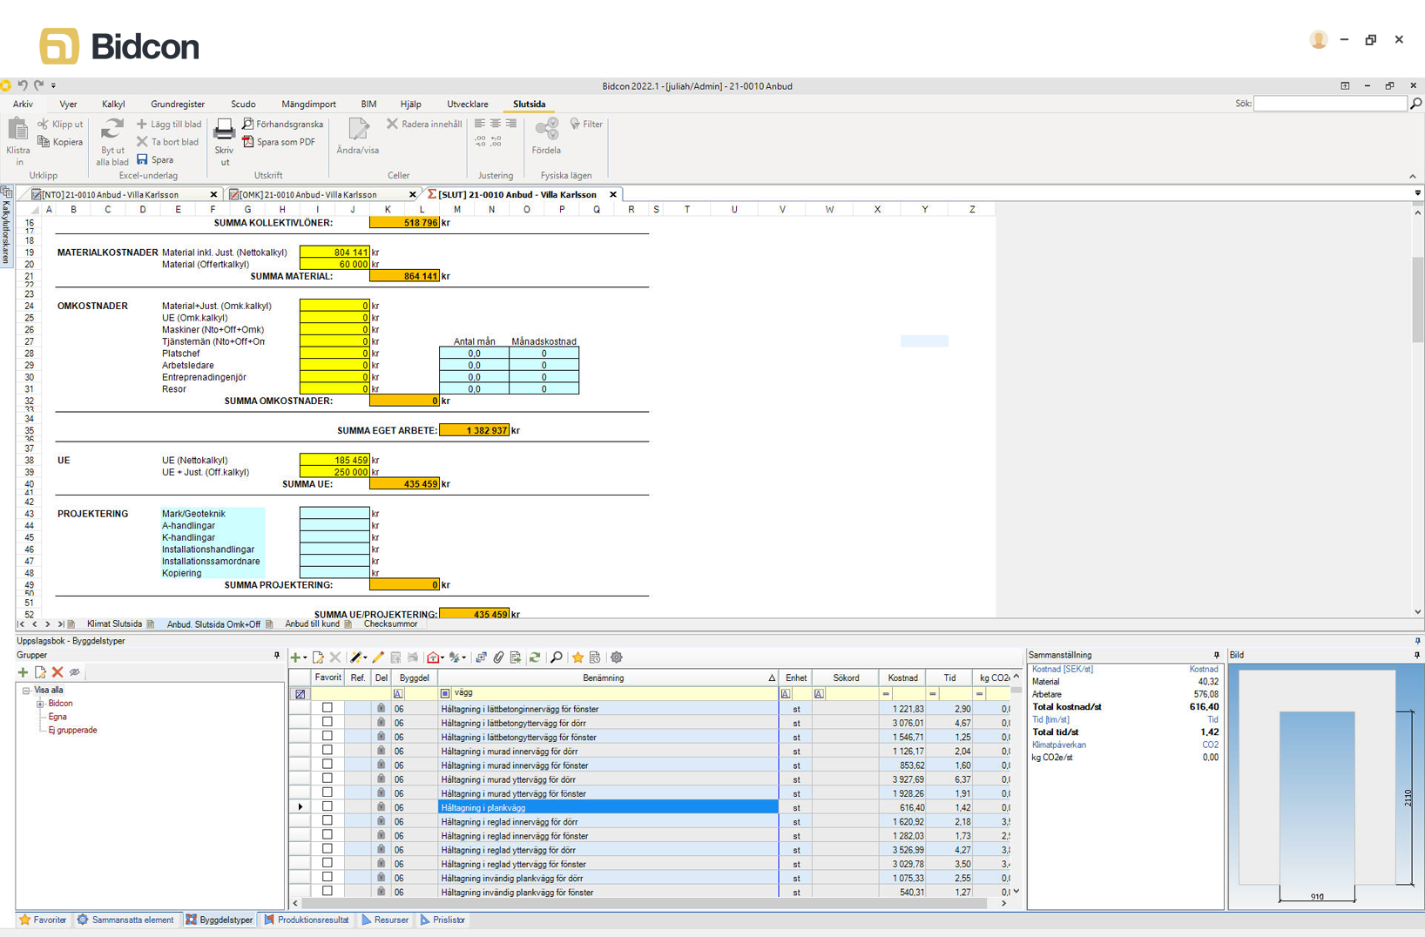Click the Sök search input field
The height and width of the screenshot is (937, 1425).
click(1329, 104)
